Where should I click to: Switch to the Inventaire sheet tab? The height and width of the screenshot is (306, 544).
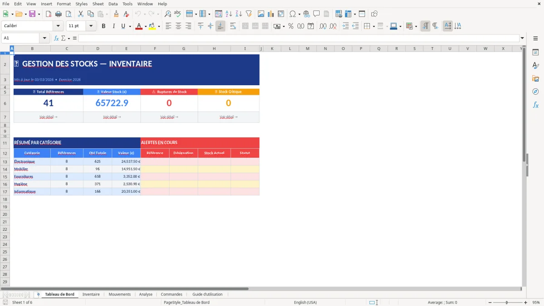click(91, 294)
